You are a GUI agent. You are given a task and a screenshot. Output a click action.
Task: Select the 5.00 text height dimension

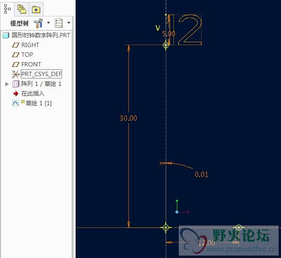[169, 34]
